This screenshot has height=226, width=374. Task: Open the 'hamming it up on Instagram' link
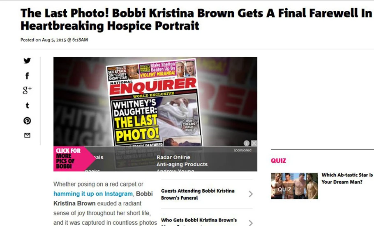[93, 194]
